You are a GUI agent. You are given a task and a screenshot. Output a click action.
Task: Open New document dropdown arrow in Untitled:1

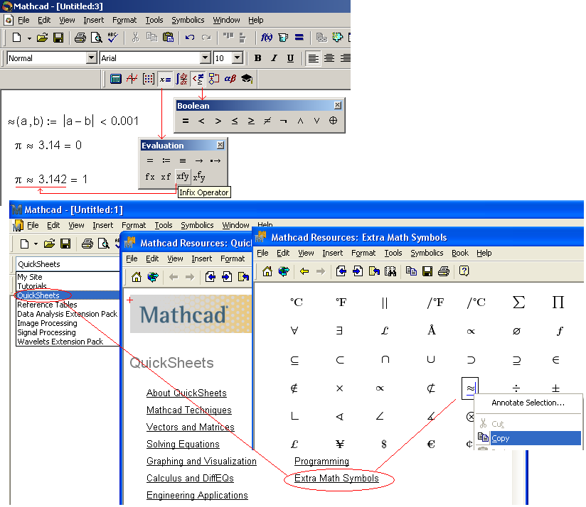tap(36, 244)
